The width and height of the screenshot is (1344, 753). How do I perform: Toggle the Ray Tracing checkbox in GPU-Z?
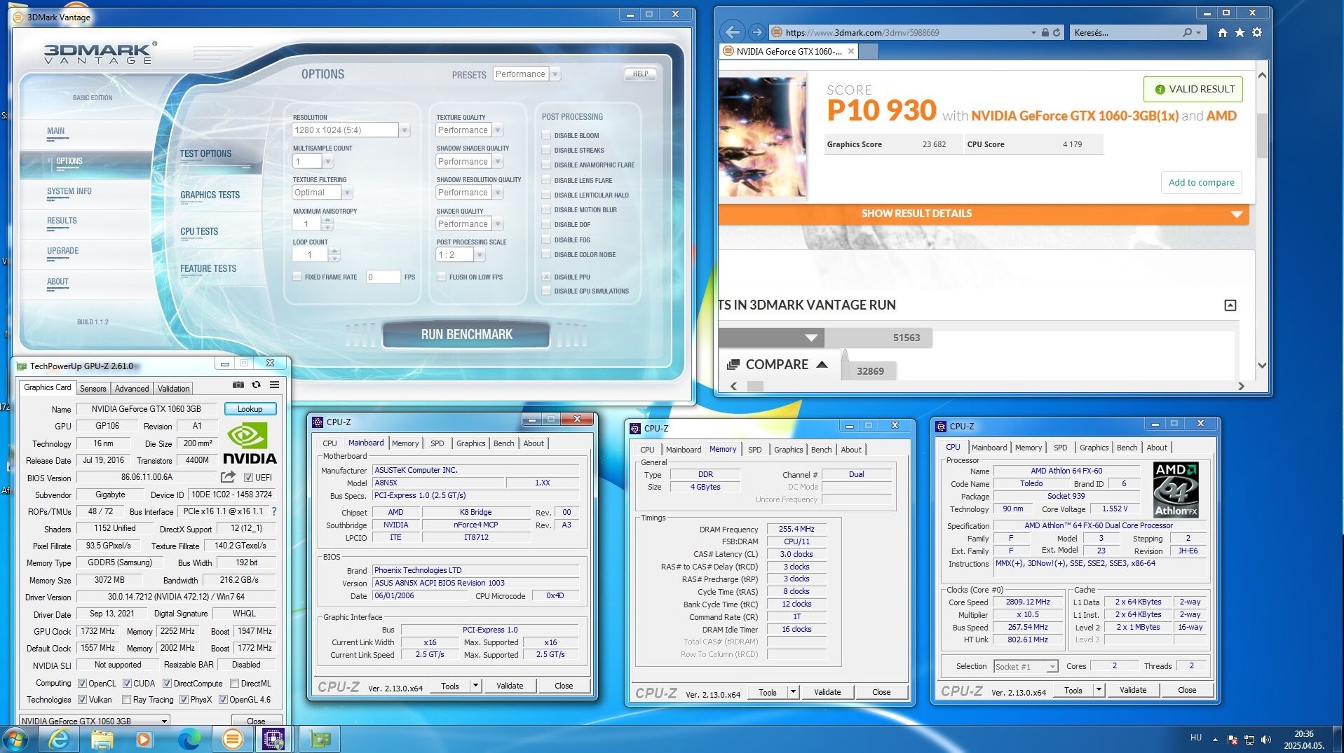coord(126,699)
